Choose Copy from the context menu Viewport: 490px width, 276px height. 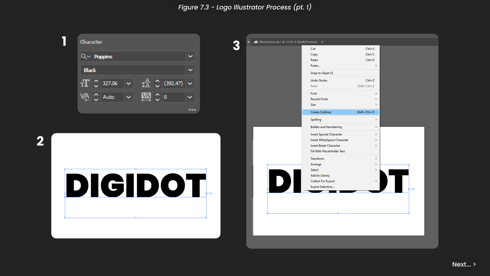[341, 54]
